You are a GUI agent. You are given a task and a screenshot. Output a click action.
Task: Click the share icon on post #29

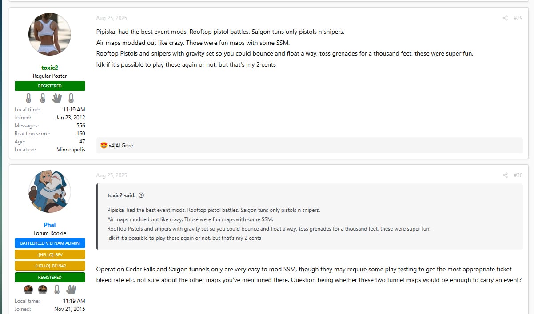point(505,18)
